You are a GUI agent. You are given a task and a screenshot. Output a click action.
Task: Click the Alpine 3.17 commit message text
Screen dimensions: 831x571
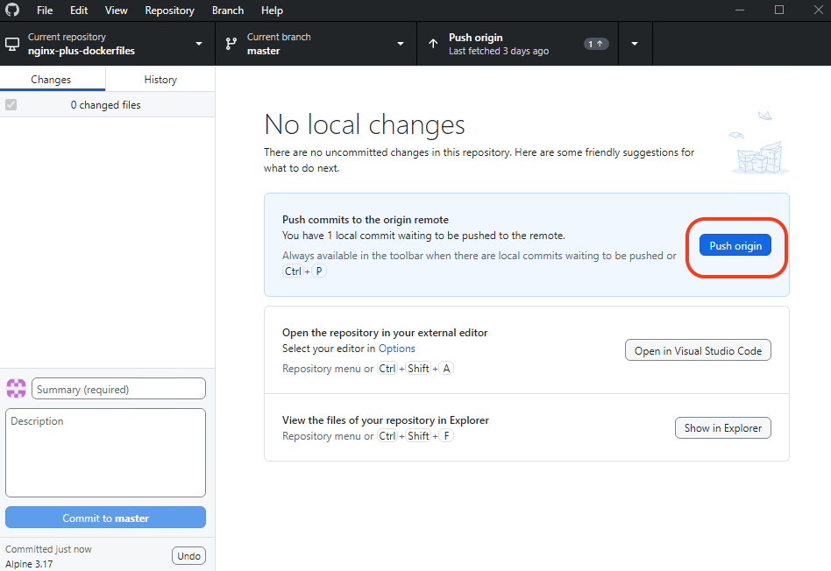tap(29, 564)
